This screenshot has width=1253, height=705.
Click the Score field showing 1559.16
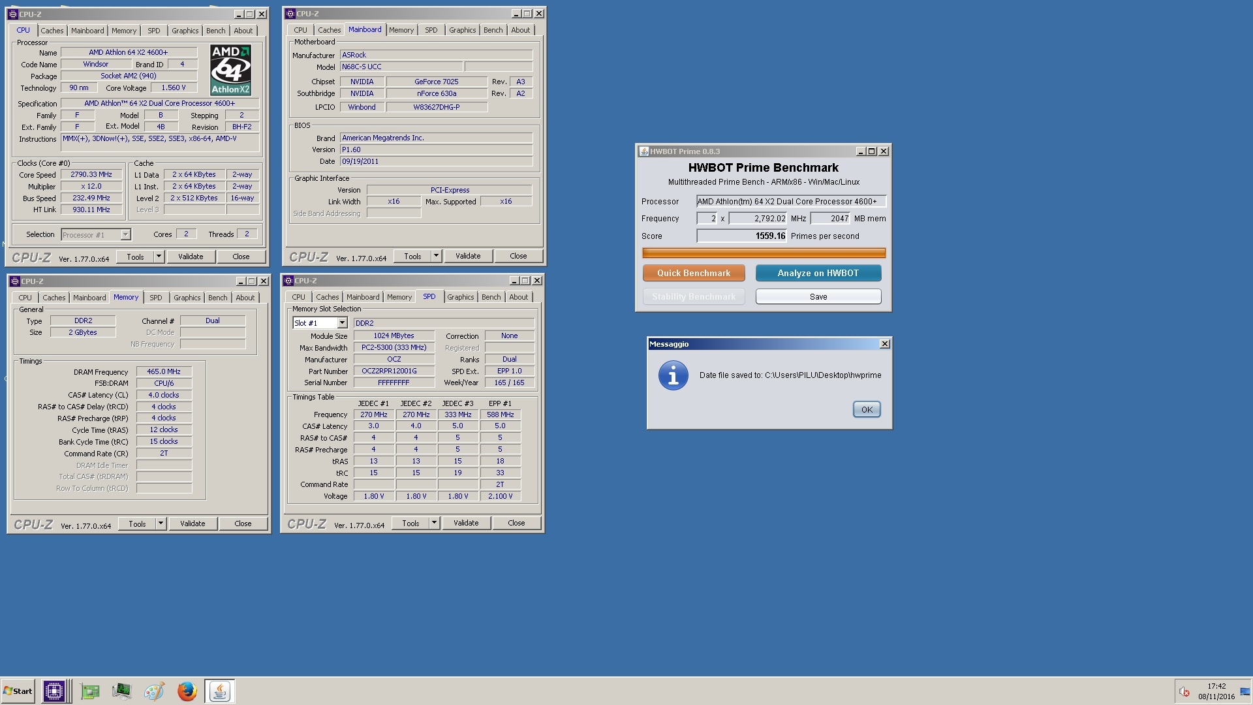741,236
